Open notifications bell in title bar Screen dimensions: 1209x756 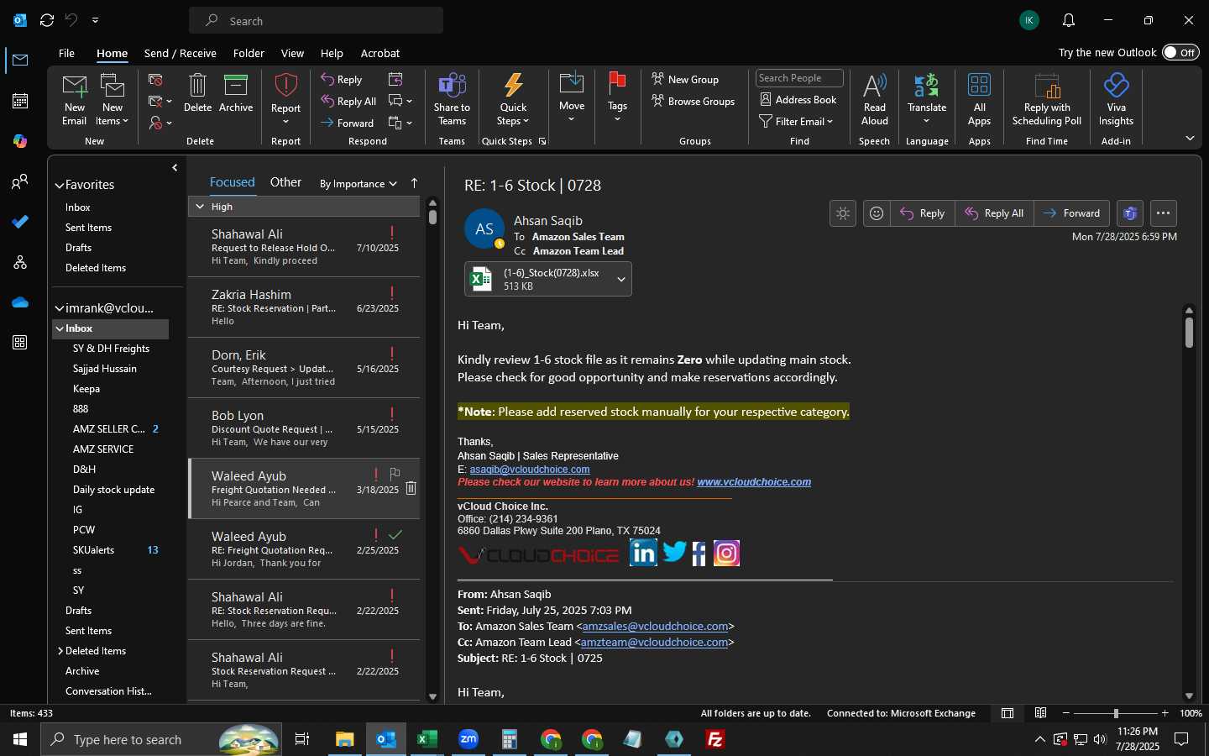point(1068,20)
